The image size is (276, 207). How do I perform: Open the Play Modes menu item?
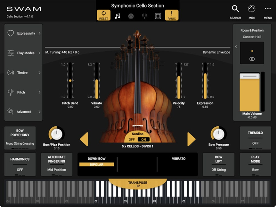(x=23, y=53)
